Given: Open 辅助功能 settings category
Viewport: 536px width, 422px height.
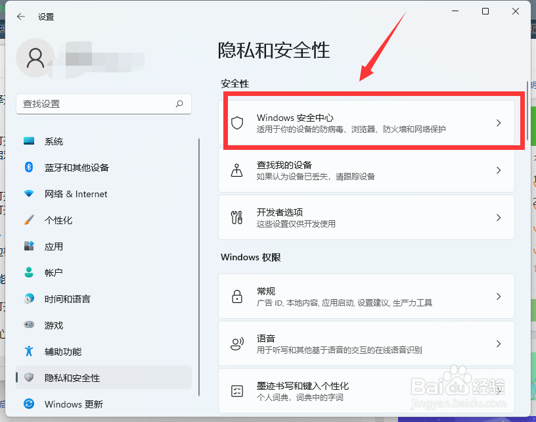Looking at the screenshot, I should (104, 351).
